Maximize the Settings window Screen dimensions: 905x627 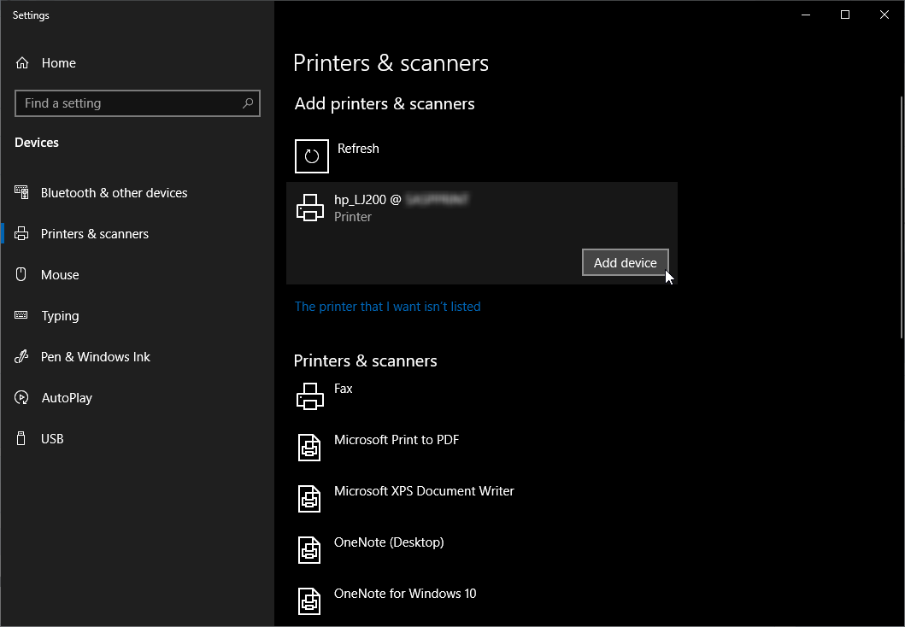pos(844,15)
